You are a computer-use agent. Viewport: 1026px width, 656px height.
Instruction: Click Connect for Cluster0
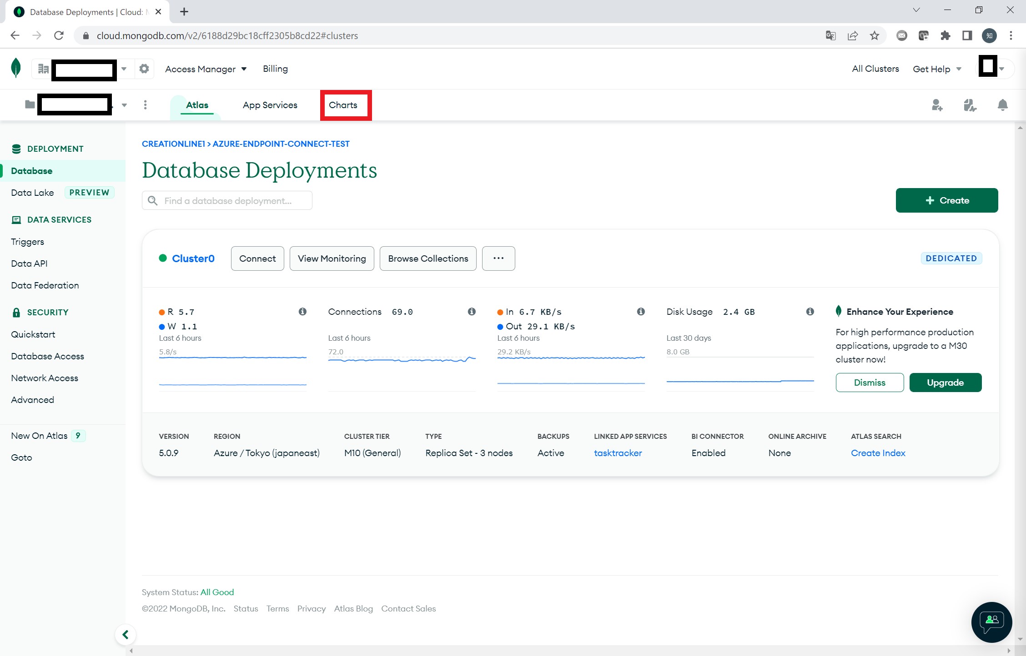[x=257, y=258]
